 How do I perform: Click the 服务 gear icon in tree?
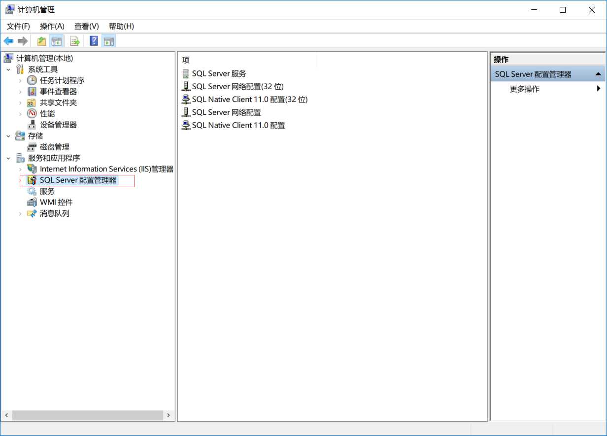pos(32,191)
